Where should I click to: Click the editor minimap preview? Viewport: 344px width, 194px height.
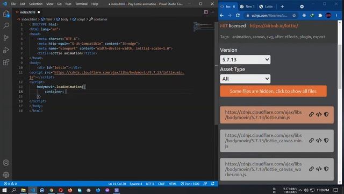(x=204, y=26)
